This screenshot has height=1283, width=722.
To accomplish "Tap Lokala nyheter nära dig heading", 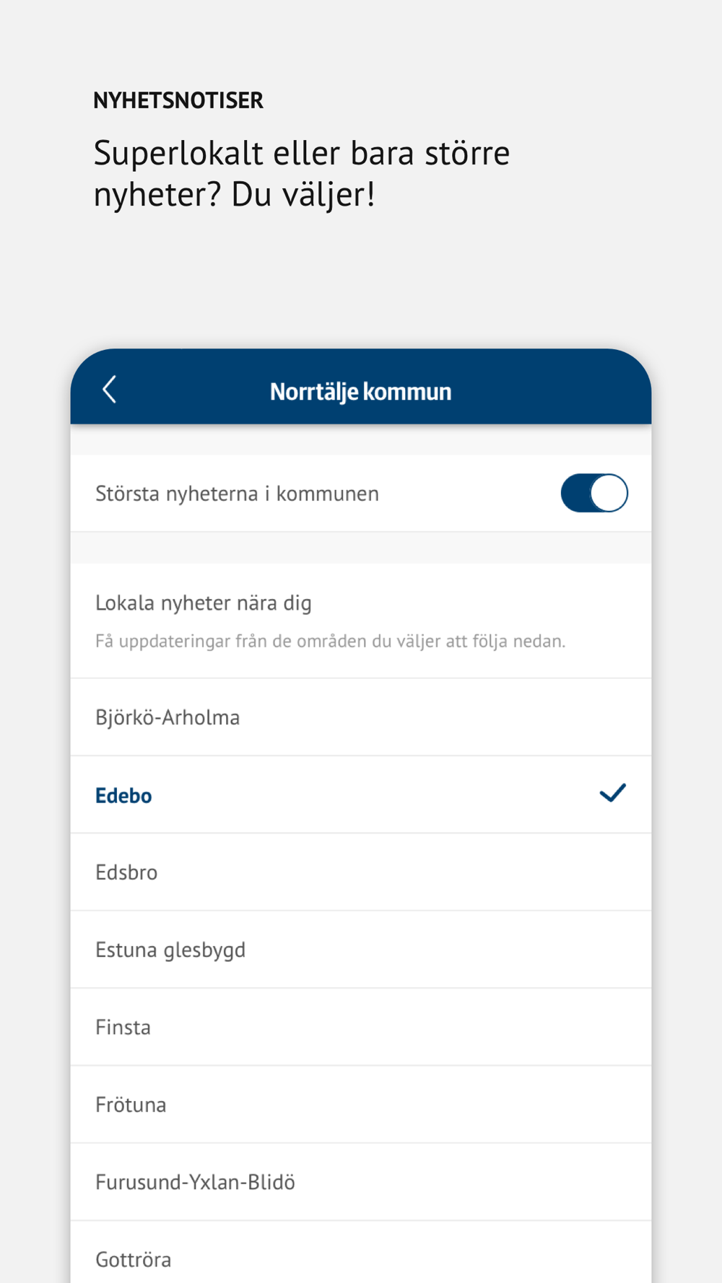I will click(x=204, y=603).
